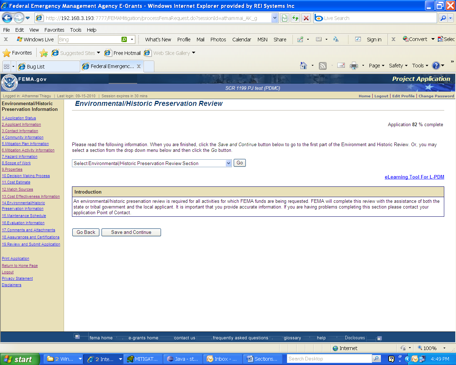Open the Review Section dropdown
Viewport: 456px width, 365px height.
coord(152,163)
